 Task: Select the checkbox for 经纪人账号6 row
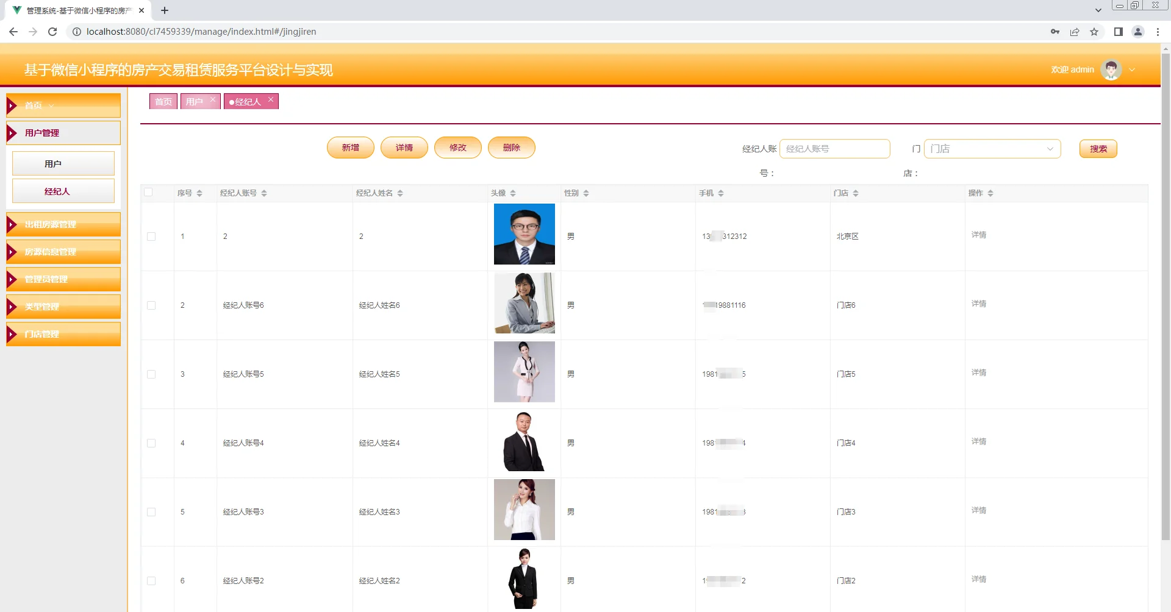[x=151, y=305]
